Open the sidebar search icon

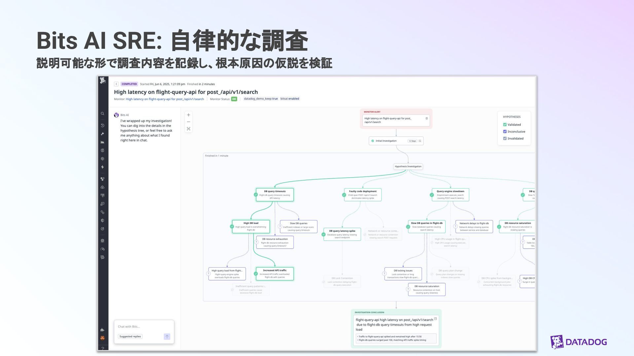point(102,114)
